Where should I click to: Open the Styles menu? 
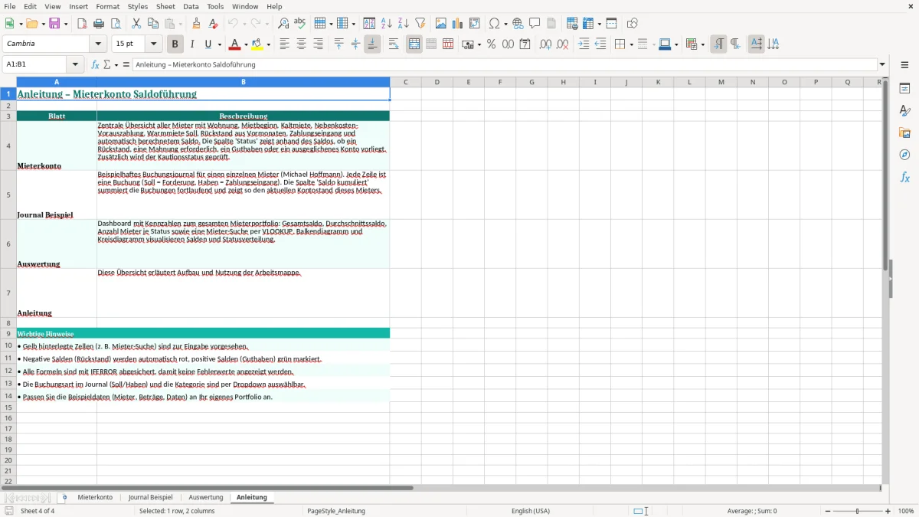(x=138, y=6)
